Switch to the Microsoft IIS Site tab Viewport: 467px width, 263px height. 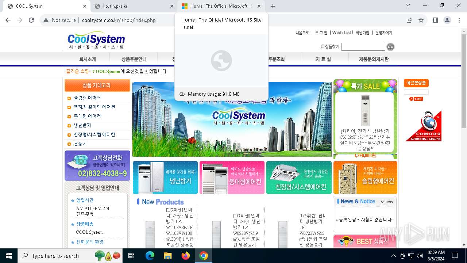[x=221, y=6]
